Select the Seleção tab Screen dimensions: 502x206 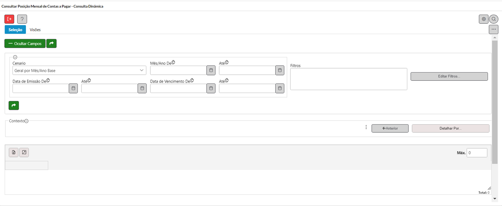15,30
